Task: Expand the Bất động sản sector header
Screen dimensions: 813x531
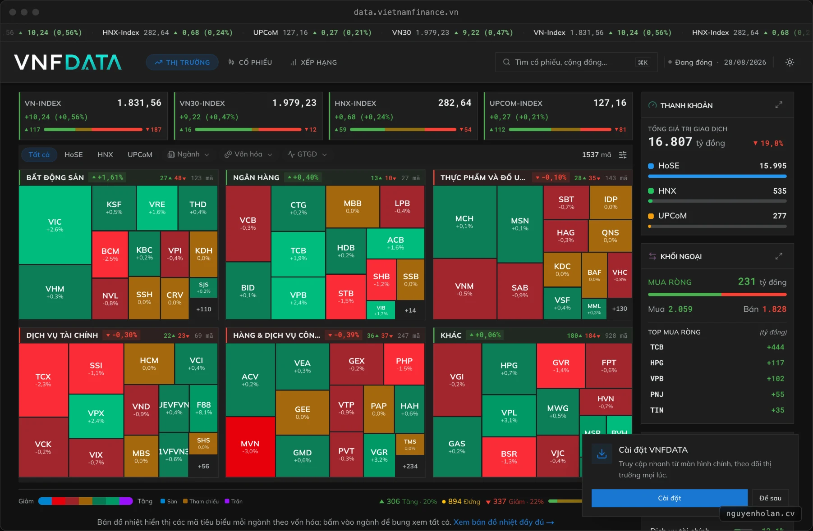Action: click(119, 177)
